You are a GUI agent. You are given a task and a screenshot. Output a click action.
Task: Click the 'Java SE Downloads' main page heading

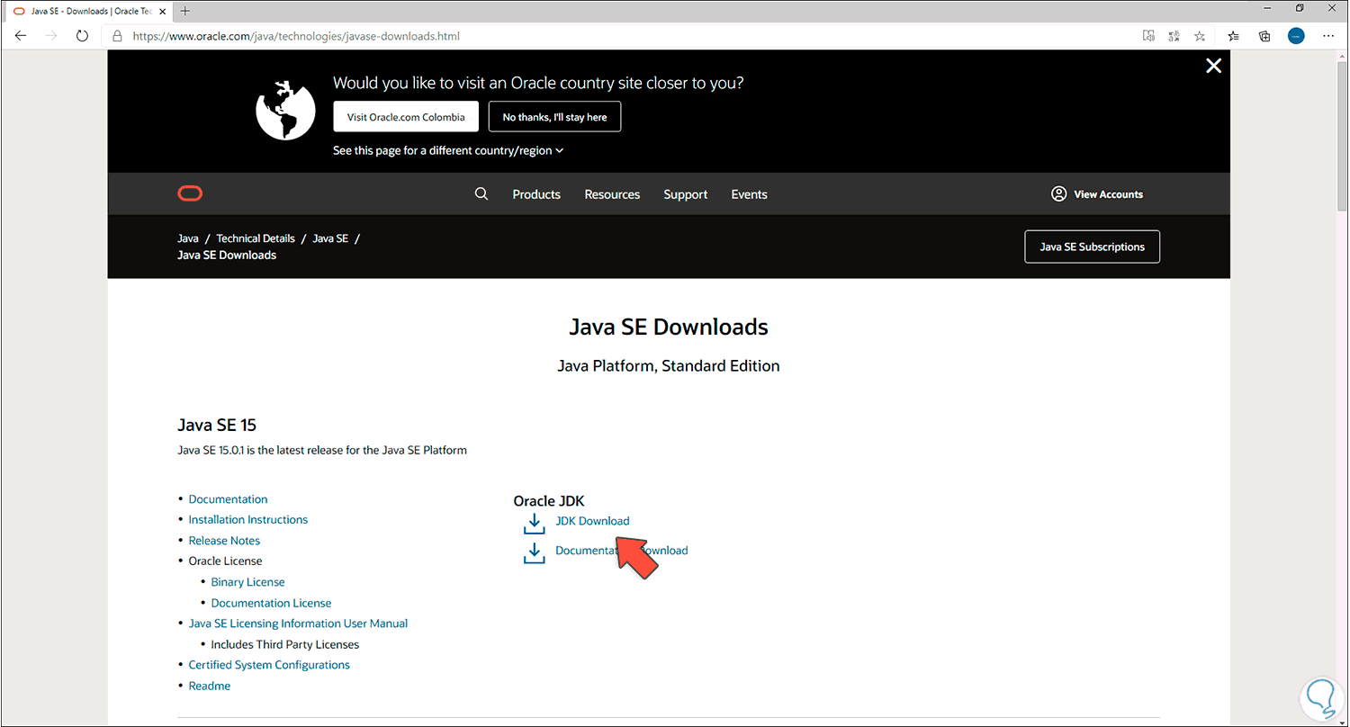tap(669, 327)
